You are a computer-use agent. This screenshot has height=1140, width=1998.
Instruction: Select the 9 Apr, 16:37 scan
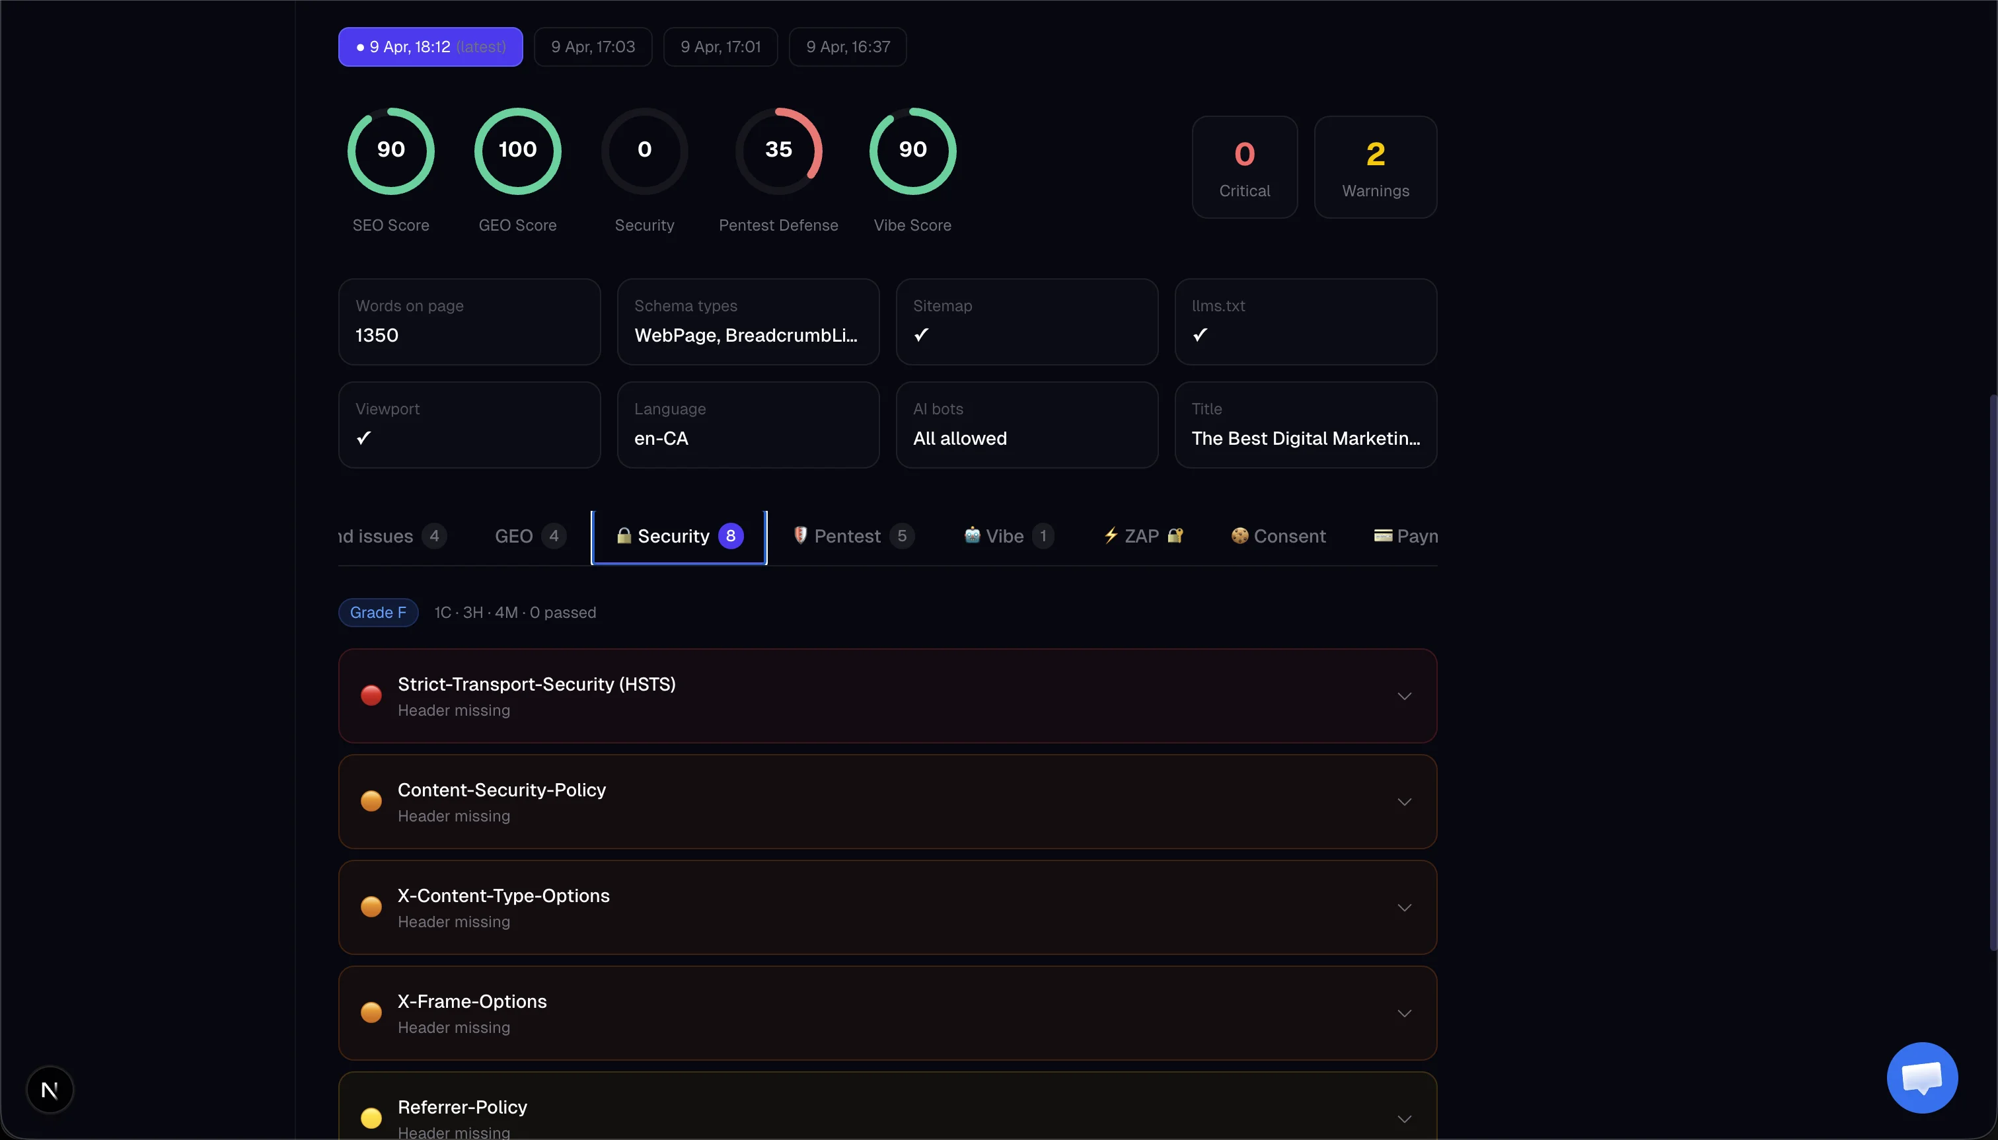coord(848,47)
